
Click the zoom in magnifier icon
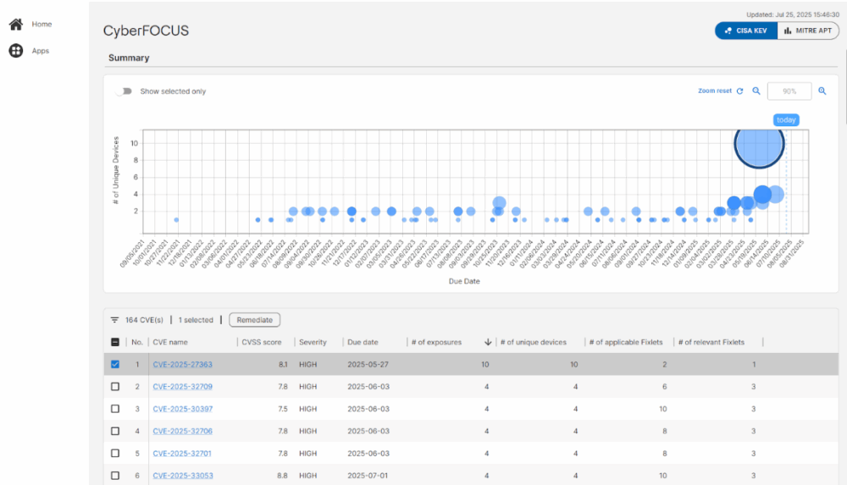[x=822, y=91]
